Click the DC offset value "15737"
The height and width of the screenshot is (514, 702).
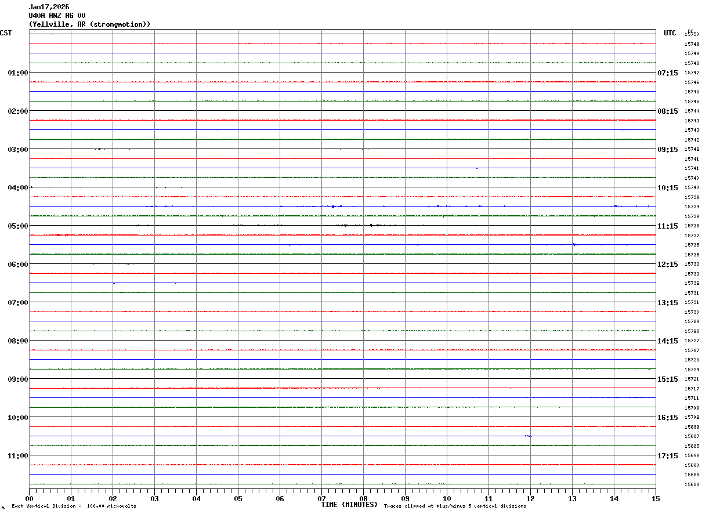692,236
